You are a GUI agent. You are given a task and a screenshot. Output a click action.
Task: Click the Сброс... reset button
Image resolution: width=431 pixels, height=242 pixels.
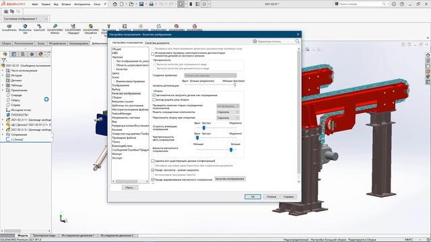click(x=130, y=188)
